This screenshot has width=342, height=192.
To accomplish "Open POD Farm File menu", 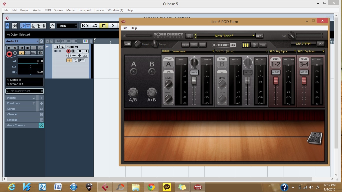I will (x=125, y=28).
